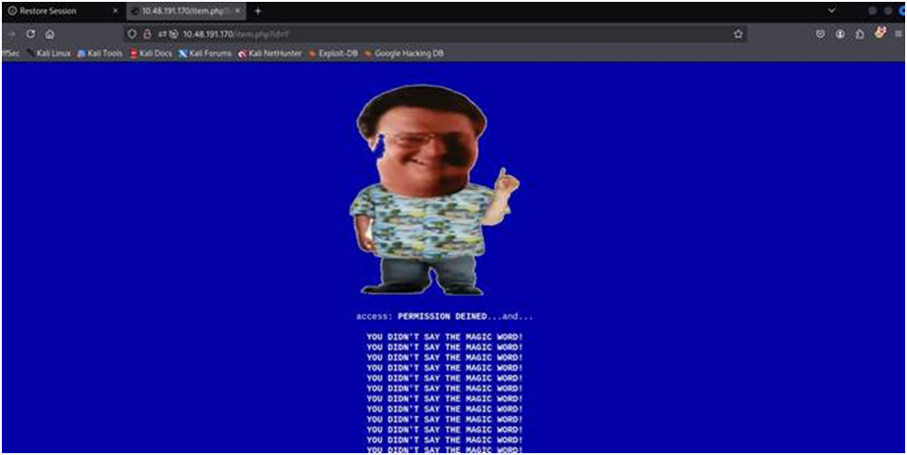The image size is (907, 455).
Task: Open the Kali Linux bookmark
Action: [48, 54]
